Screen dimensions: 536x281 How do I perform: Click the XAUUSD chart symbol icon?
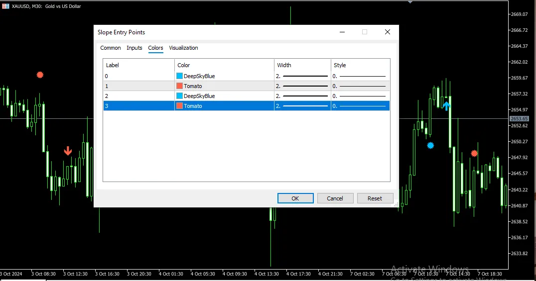[x=5, y=6]
